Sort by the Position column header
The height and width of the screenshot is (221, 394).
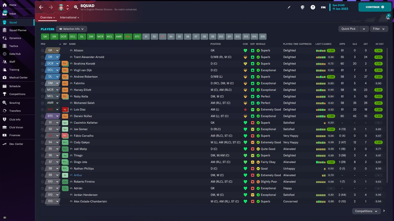(215, 44)
